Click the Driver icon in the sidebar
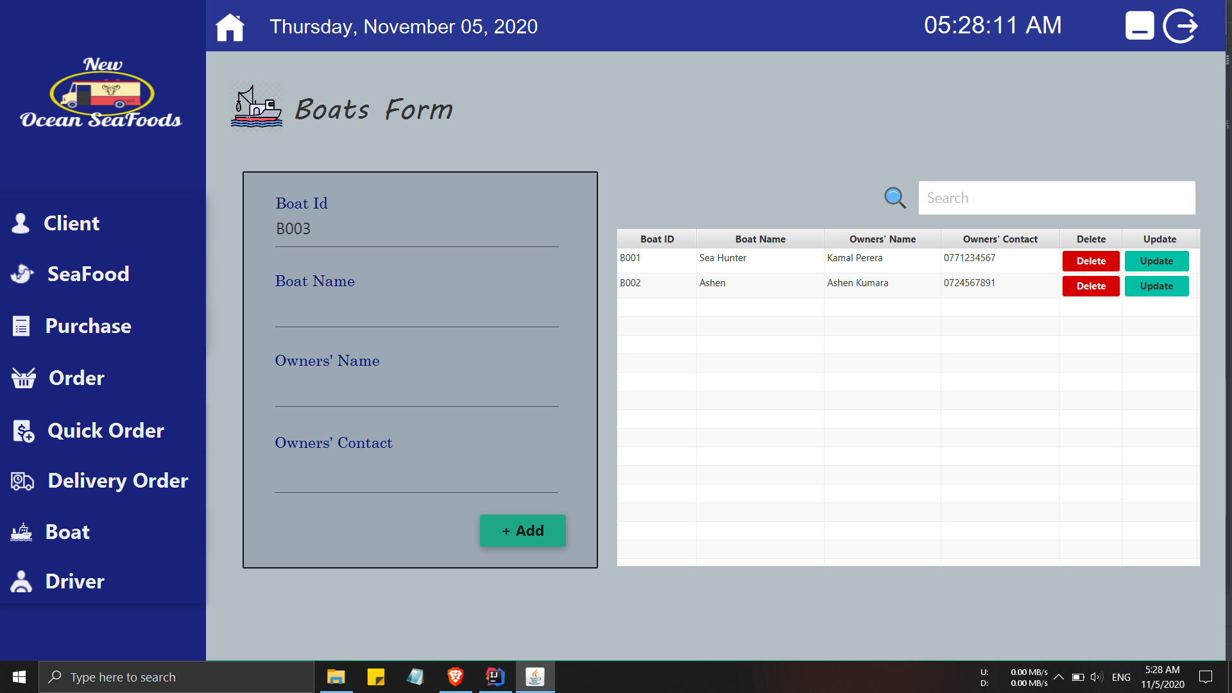1232x693 pixels. pos(21,581)
